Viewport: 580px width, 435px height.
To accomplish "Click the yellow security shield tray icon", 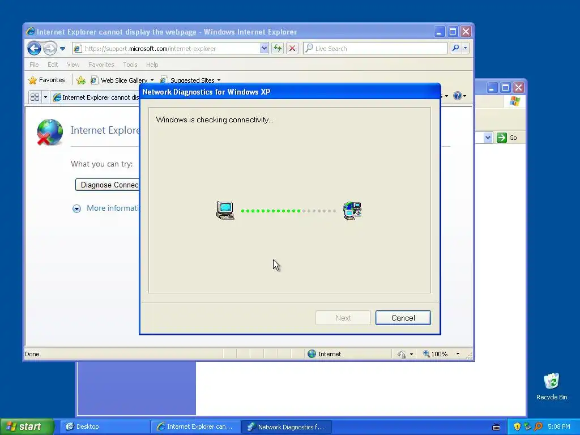I will pos(517,427).
